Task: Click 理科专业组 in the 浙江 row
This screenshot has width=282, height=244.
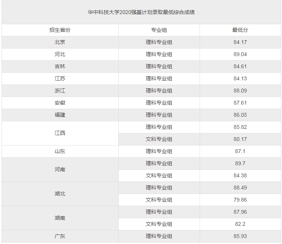Action: click(x=159, y=91)
